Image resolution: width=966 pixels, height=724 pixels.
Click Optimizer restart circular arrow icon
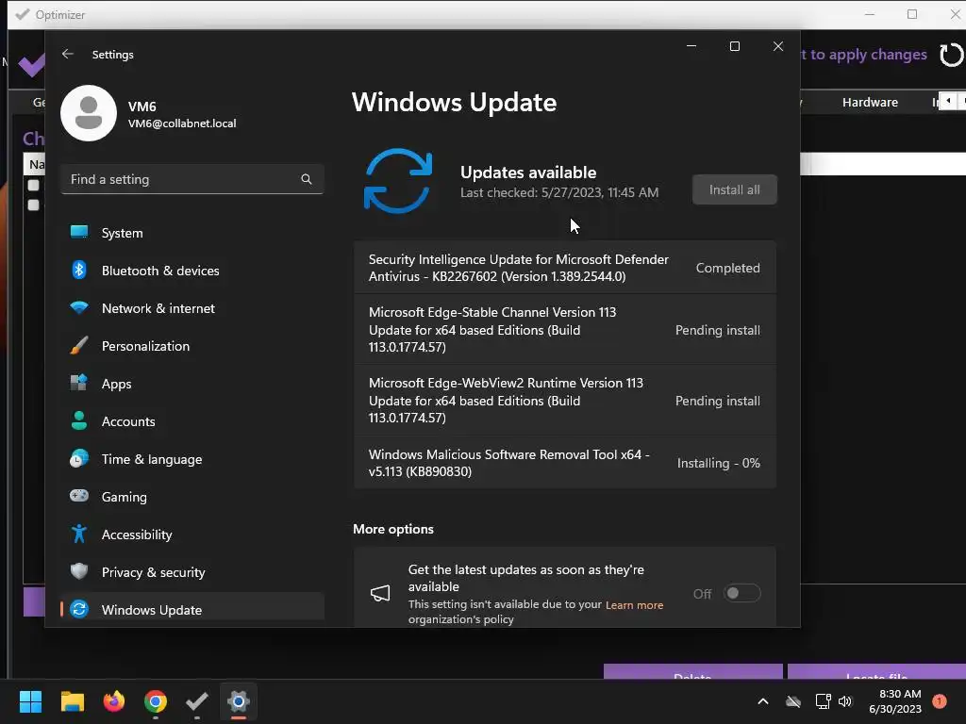pyautogui.click(x=951, y=55)
